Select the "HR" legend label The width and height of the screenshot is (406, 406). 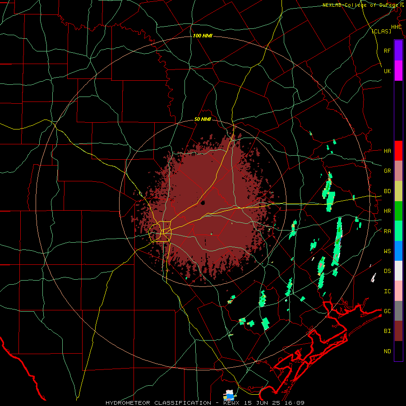tap(387, 211)
